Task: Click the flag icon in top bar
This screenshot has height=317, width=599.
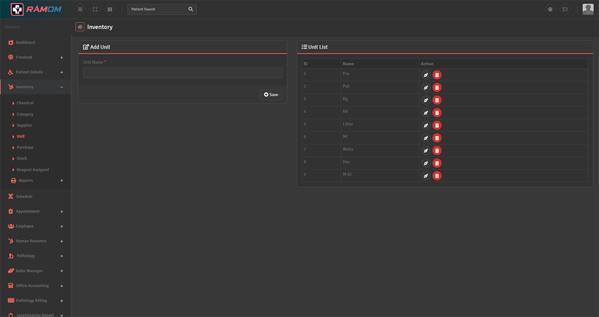Action: [x=565, y=9]
